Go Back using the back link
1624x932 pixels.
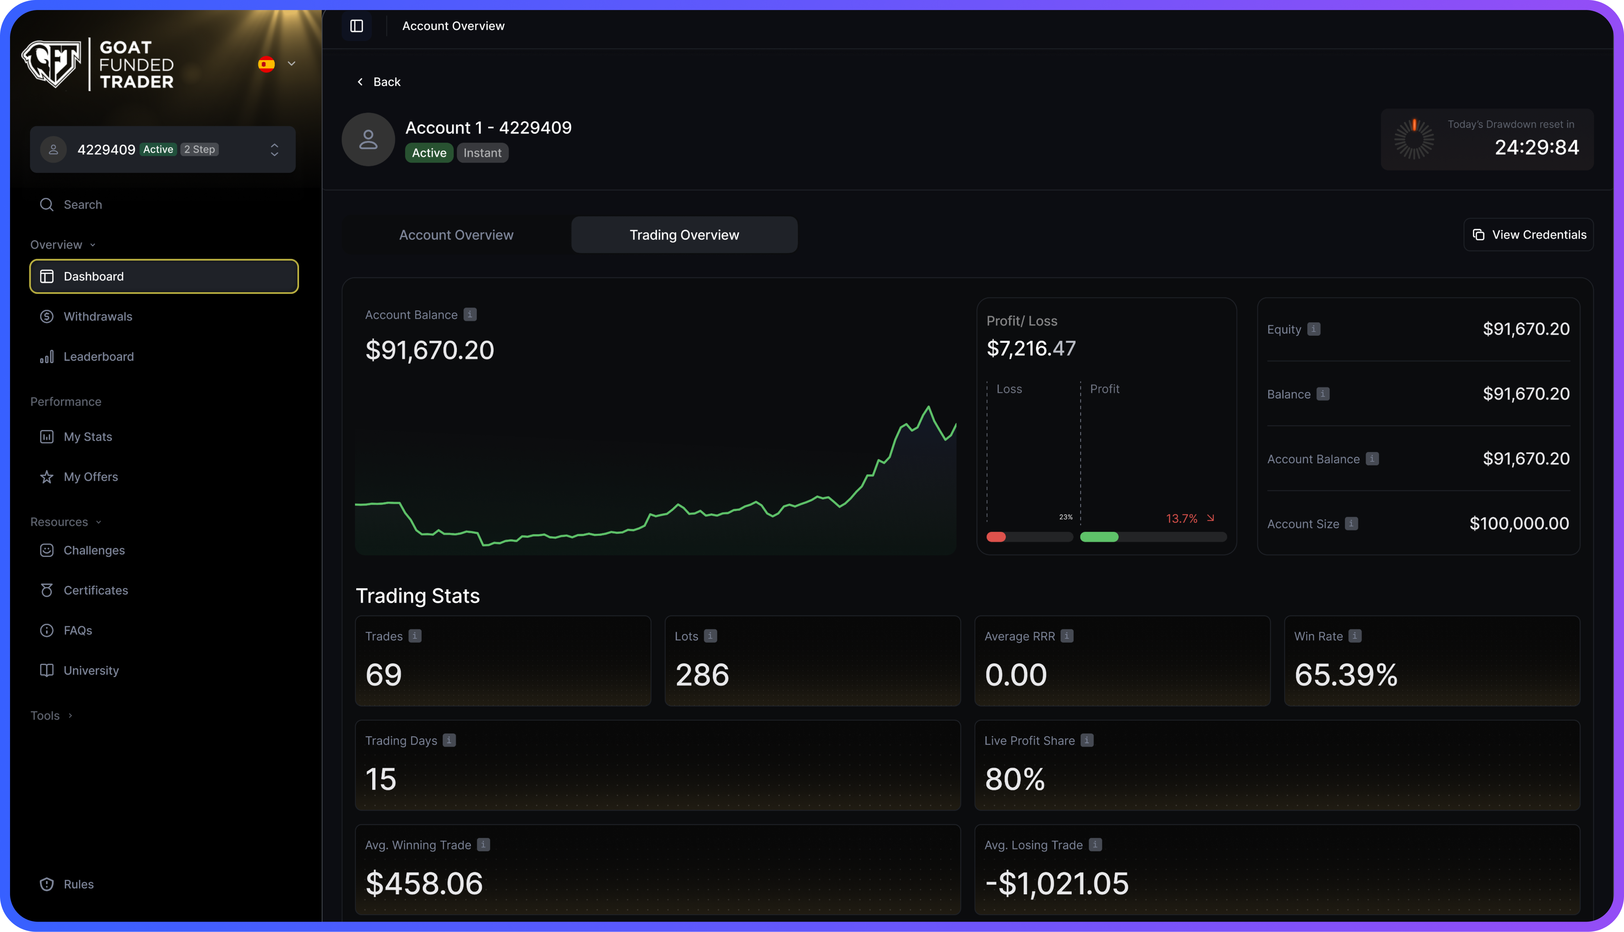click(378, 81)
